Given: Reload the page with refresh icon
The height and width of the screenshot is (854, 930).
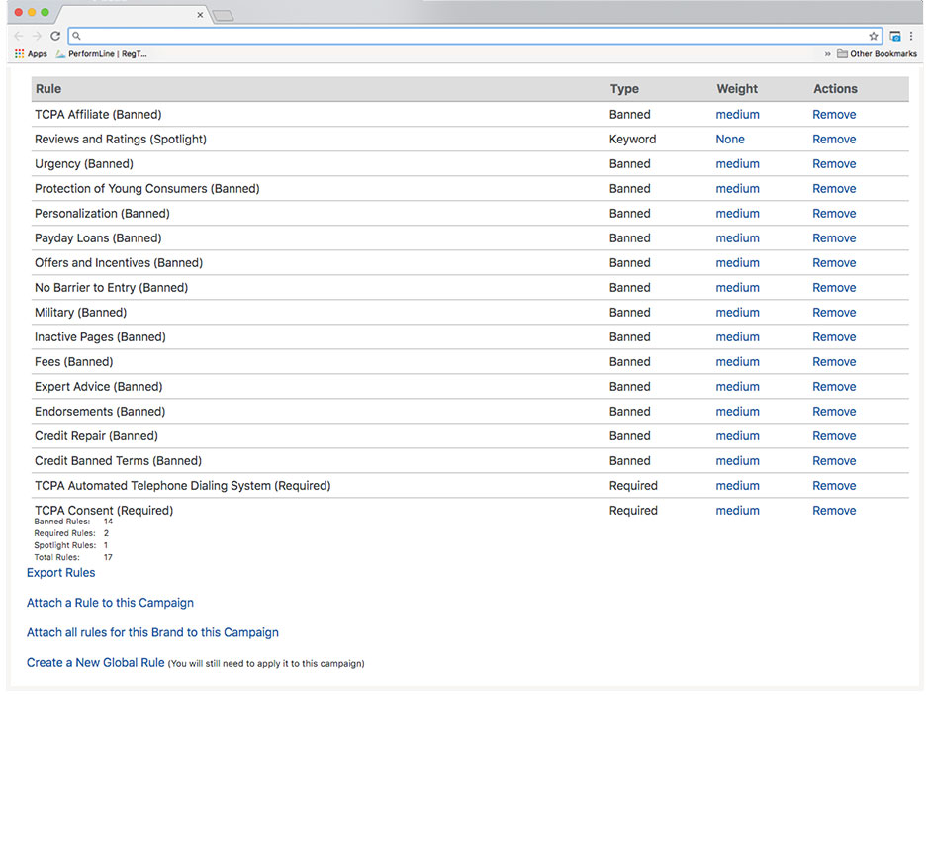Looking at the screenshot, I should pyautogui.click(x=55, y=36).
